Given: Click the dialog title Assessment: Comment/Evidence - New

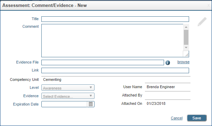Looking at the screenshot, I should tap(44, 6).
